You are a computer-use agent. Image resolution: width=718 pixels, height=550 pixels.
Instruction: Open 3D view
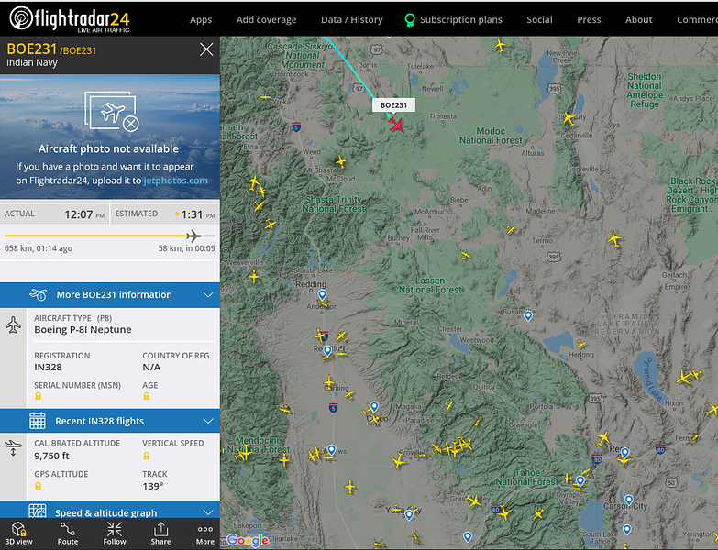coord(18,533)
